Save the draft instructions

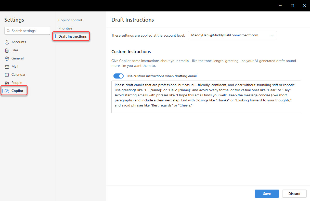click(x=267, y=194)
